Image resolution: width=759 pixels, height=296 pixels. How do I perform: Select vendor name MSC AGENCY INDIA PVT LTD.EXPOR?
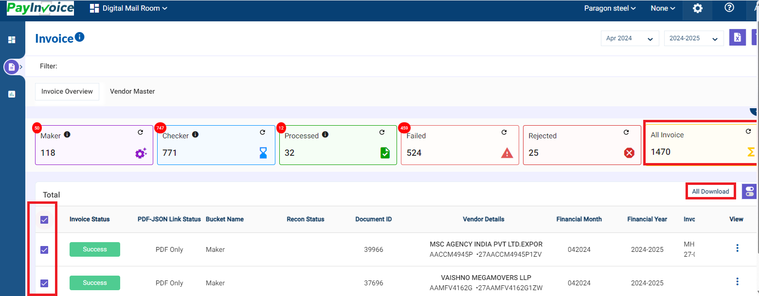(x=486, y=244)
